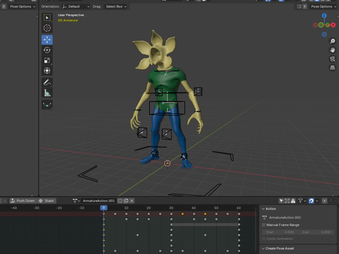Viewport: 339px width, 254px height.
Task: Click the 3D cursor at the world origin
Action: pos(167,163)
